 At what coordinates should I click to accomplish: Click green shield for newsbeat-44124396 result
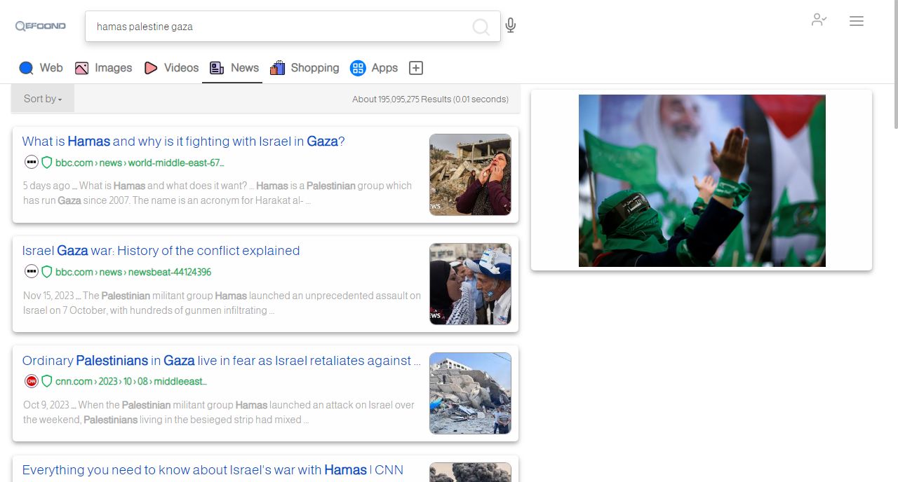click(x=47, y=272)
